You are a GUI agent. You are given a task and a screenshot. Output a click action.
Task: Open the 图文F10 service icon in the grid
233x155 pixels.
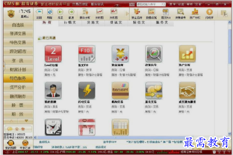click(87, 54)
